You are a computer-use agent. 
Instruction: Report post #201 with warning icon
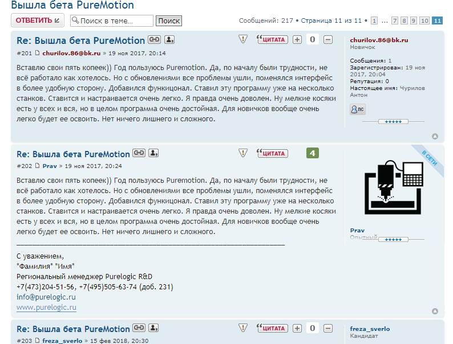[243, 39]
